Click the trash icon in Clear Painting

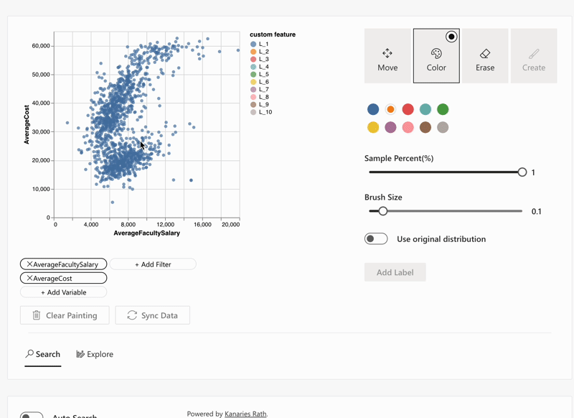(x=36, y=315)
